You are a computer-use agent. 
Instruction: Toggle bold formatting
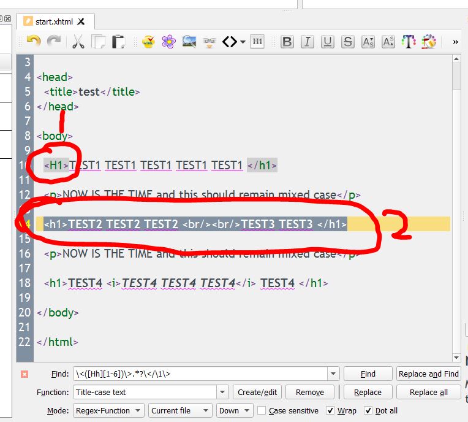(x=287, y=42)
